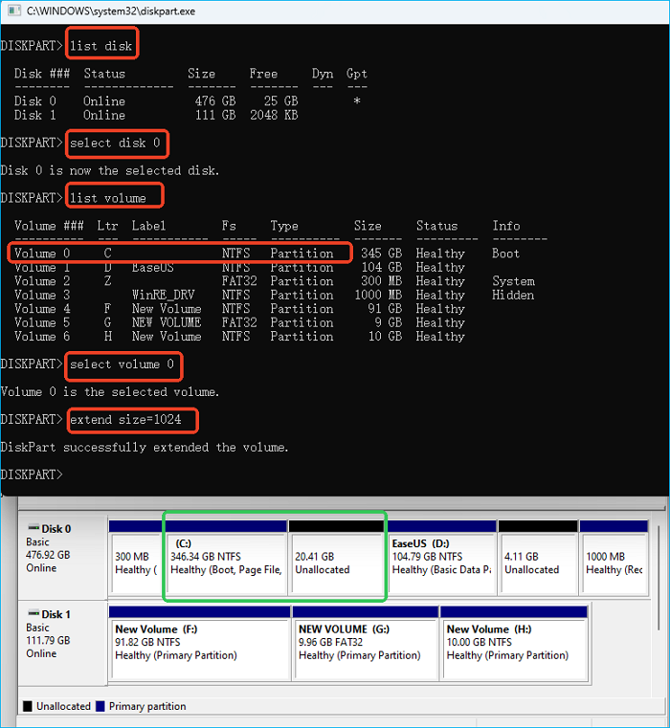670x728 pixels.
Task: Click the highlighted Volume 0 row
Action: (x=180, y=254)
